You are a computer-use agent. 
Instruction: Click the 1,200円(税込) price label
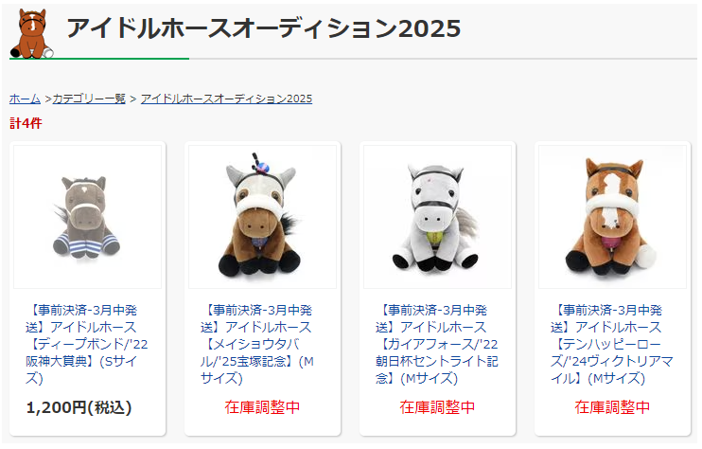[x=79, y=407]
